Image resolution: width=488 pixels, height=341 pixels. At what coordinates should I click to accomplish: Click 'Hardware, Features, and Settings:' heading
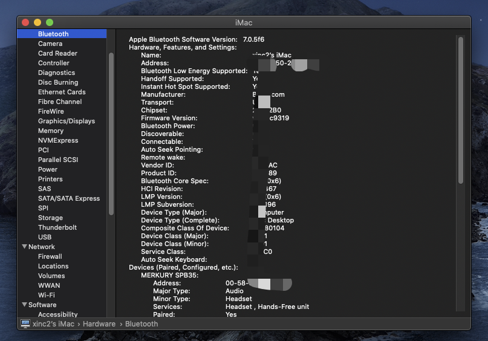pos(183,47)
